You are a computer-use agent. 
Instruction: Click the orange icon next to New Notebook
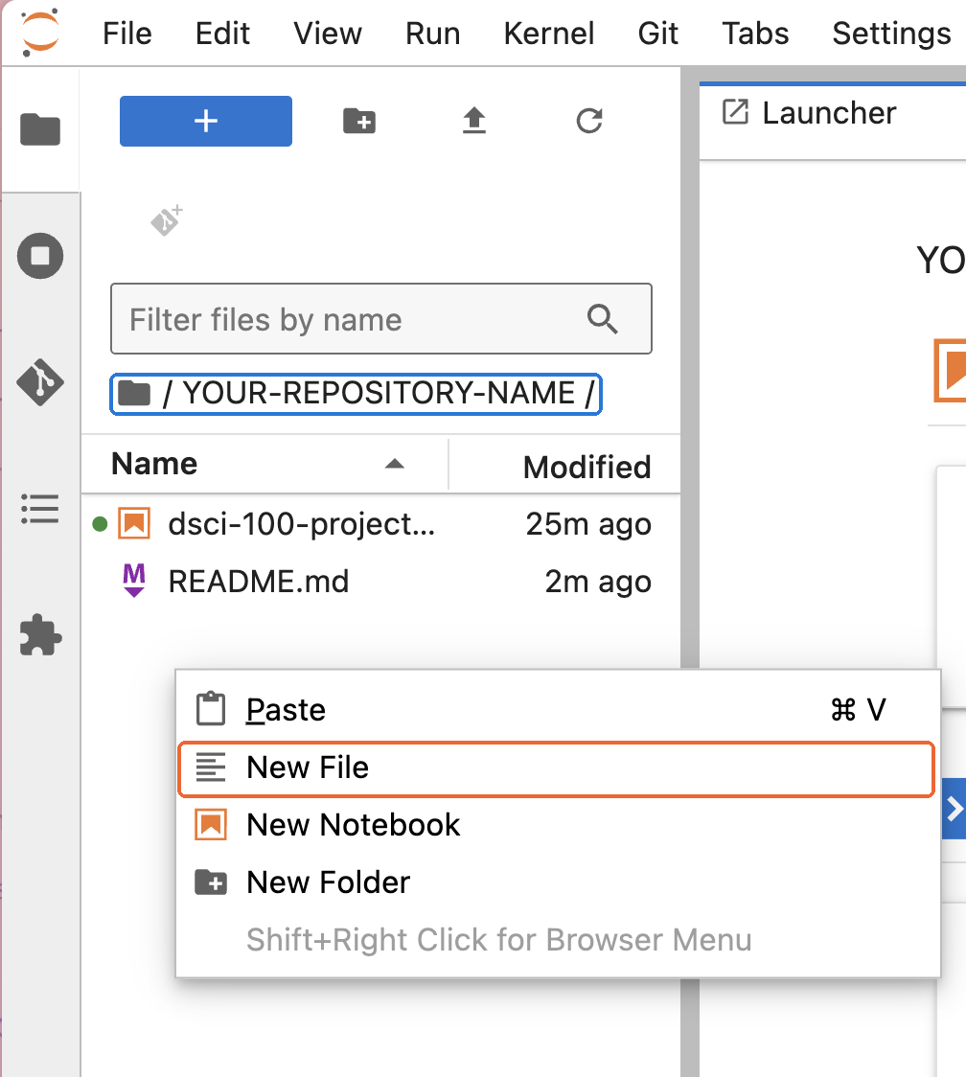210,824
